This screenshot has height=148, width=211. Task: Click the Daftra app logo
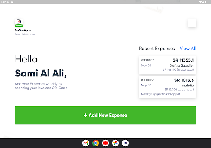pos(19,23)
